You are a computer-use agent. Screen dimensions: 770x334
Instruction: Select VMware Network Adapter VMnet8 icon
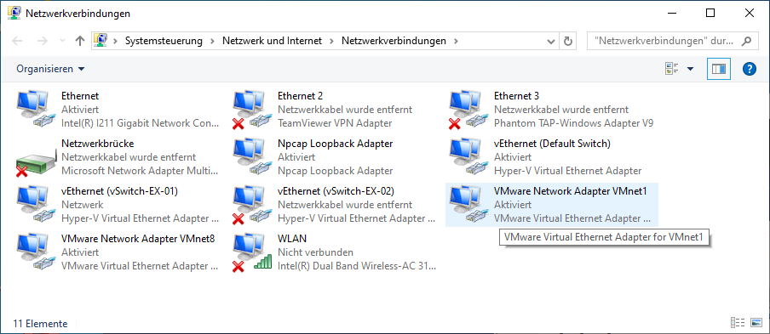tap(36, 252)
